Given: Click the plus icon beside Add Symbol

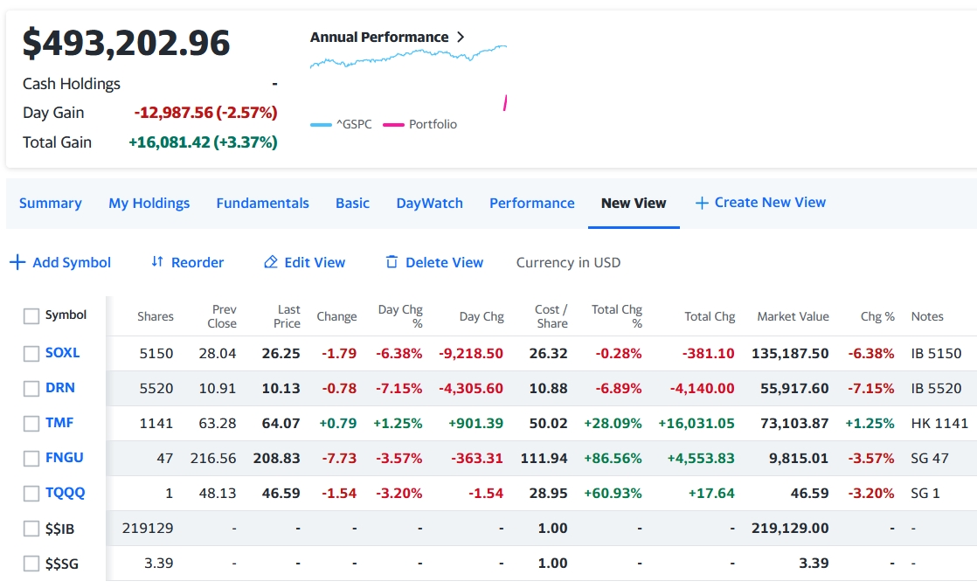Looking at the screenshot, I should [x=17, y=262].
